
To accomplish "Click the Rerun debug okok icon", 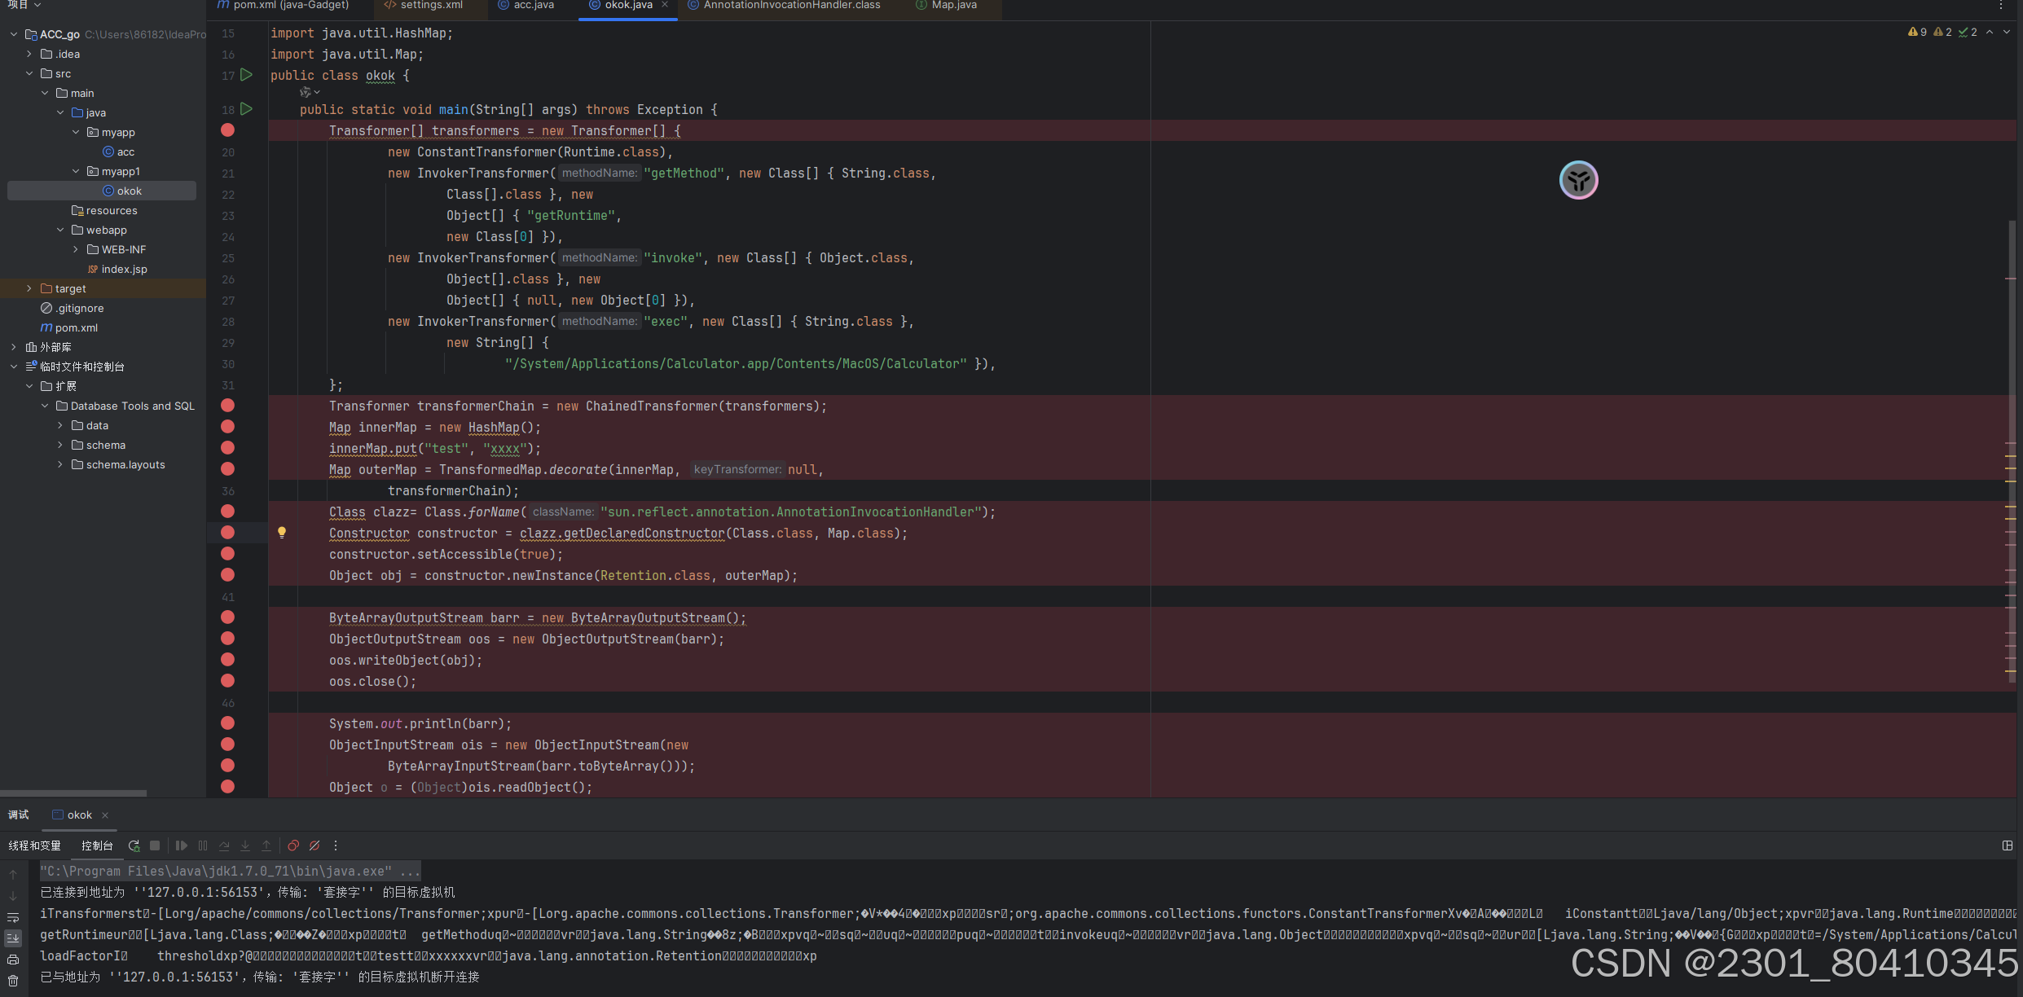I will [x=134, y=845].
